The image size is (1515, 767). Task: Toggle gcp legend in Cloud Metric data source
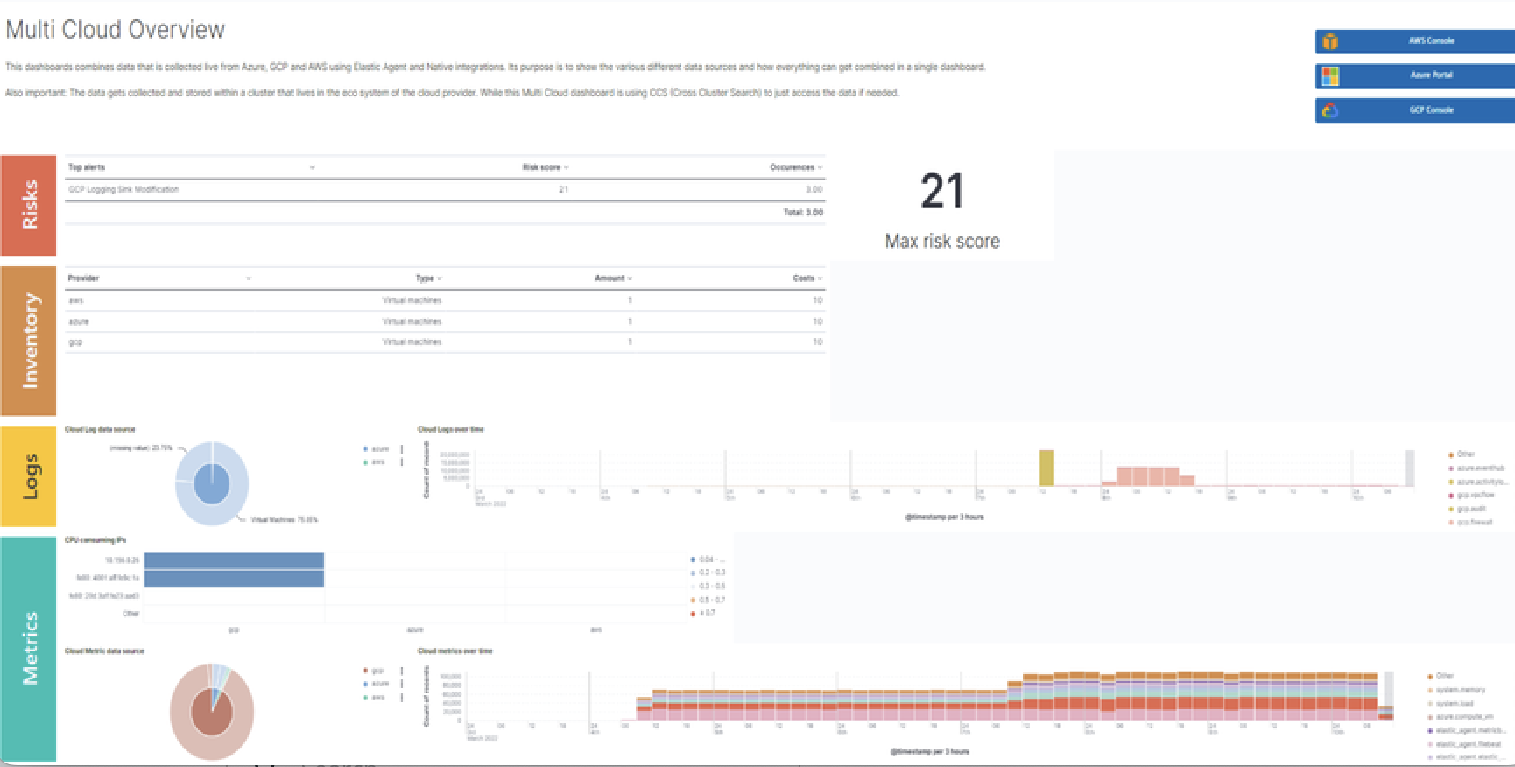(x=377, y=671)
